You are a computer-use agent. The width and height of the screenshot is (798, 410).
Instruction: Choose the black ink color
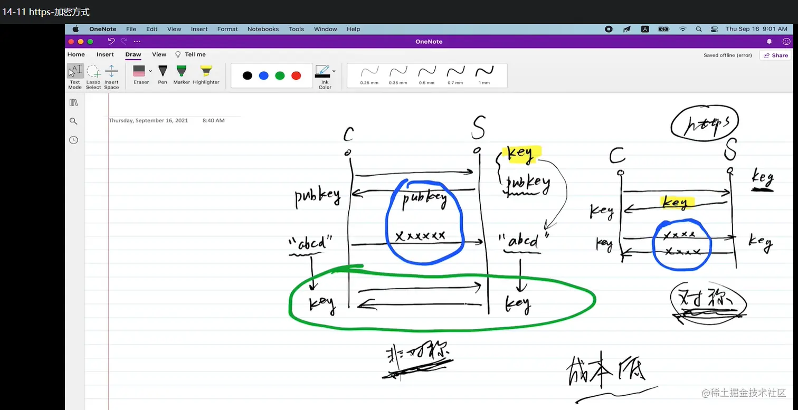click(x=248, y=75)
